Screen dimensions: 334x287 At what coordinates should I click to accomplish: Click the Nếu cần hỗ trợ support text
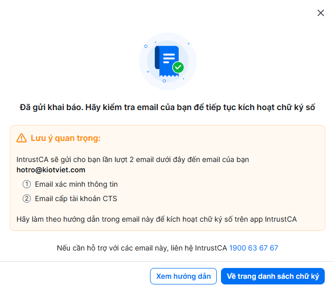click(142, 248)
